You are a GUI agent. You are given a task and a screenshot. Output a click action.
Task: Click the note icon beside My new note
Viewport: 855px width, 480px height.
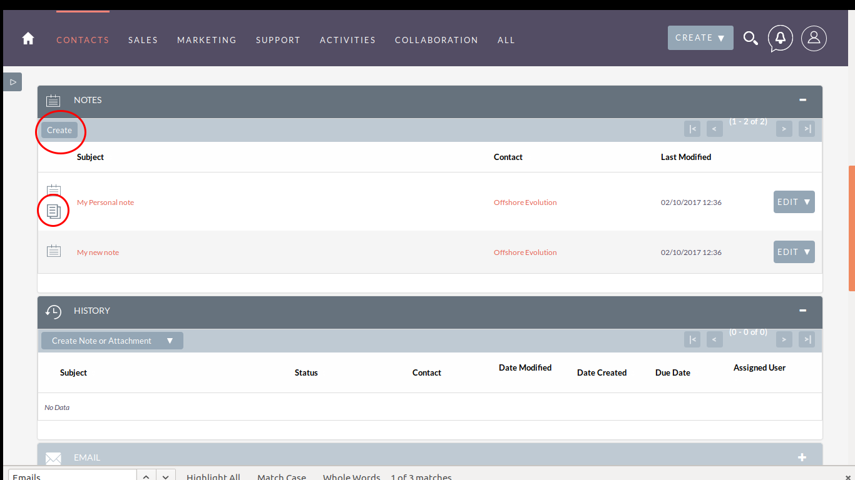(x=54, y=251)
